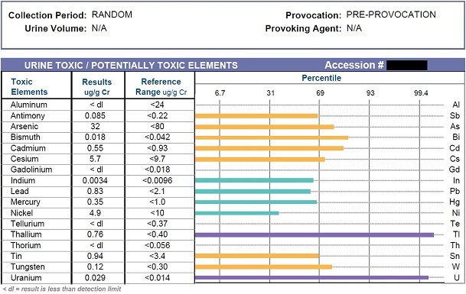Screen dimensions: 466x294
Task: Click the Tl symbol beside the chart
Action: pos(457,234)
